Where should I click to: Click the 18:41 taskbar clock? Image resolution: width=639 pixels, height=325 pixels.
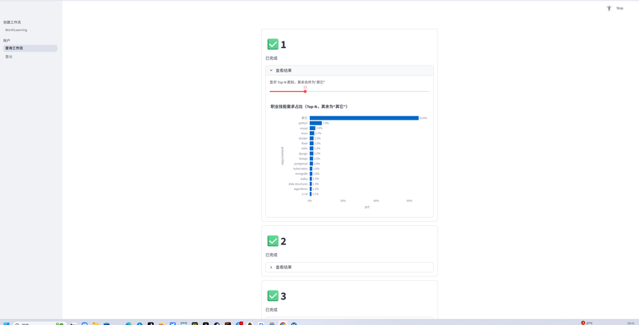[x=630, y=323]
